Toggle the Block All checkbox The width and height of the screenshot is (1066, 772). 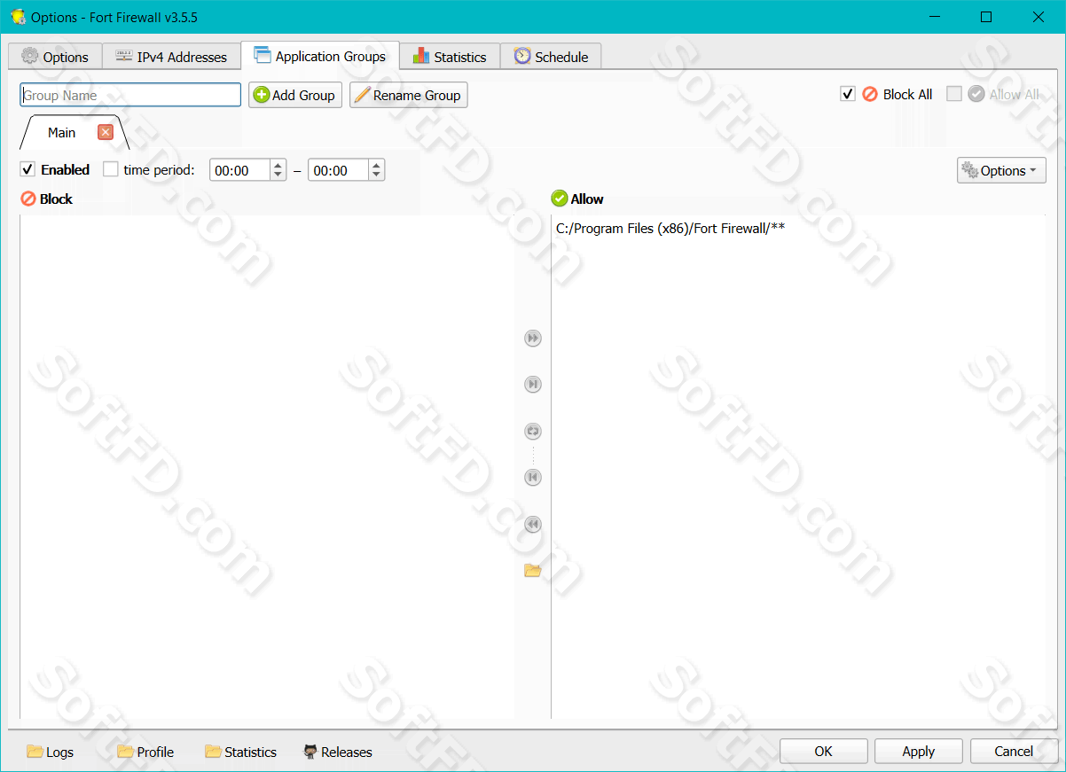click(848, 94)
